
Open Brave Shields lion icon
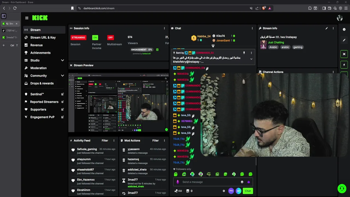(264, 8)
